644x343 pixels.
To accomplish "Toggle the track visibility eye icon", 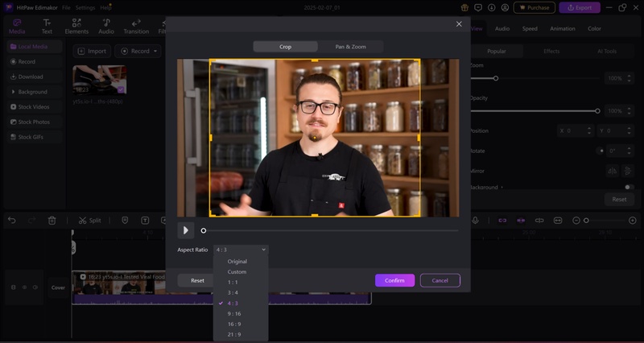I will [x=25, y=287].
